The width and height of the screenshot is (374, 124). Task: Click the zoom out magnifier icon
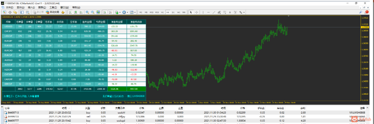(93, 12)
